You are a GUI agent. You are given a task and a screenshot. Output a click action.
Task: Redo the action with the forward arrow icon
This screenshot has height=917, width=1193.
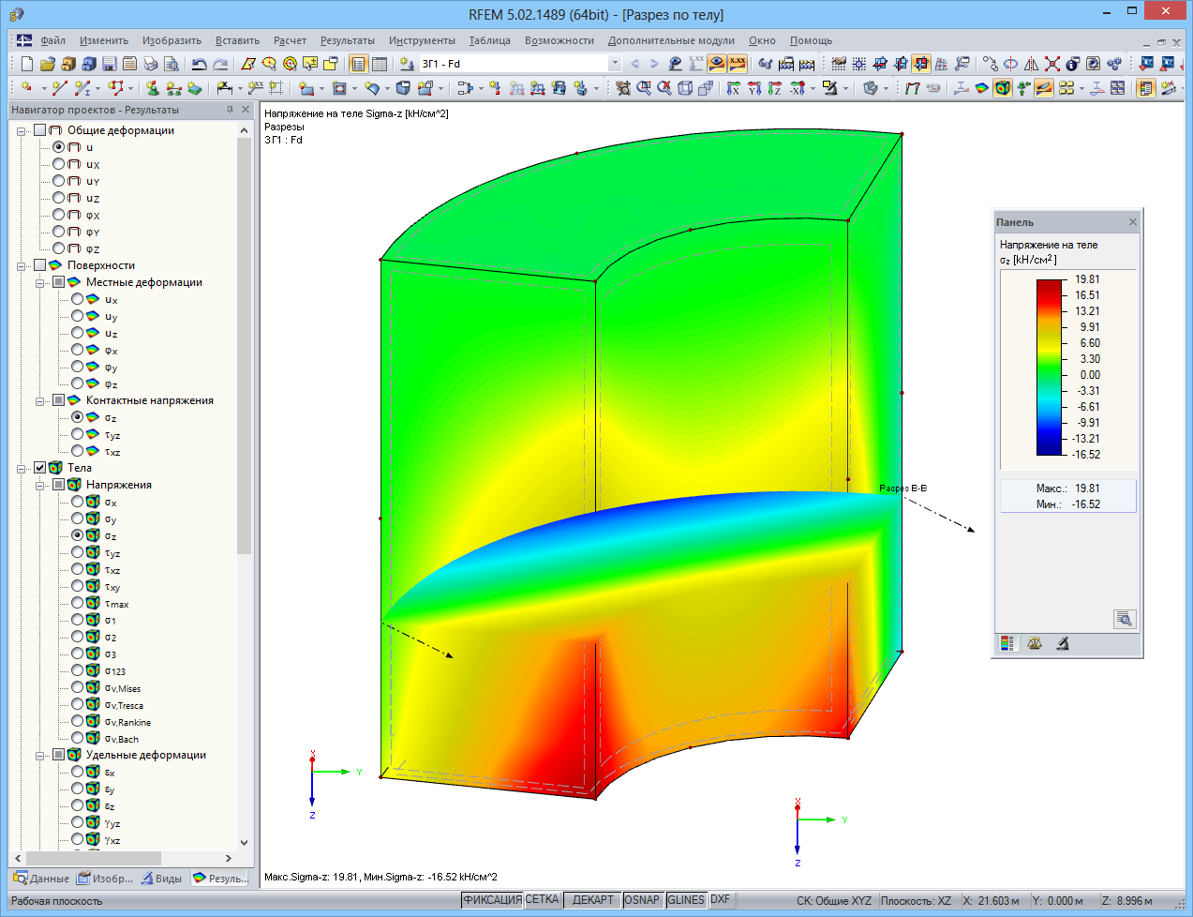220,64
